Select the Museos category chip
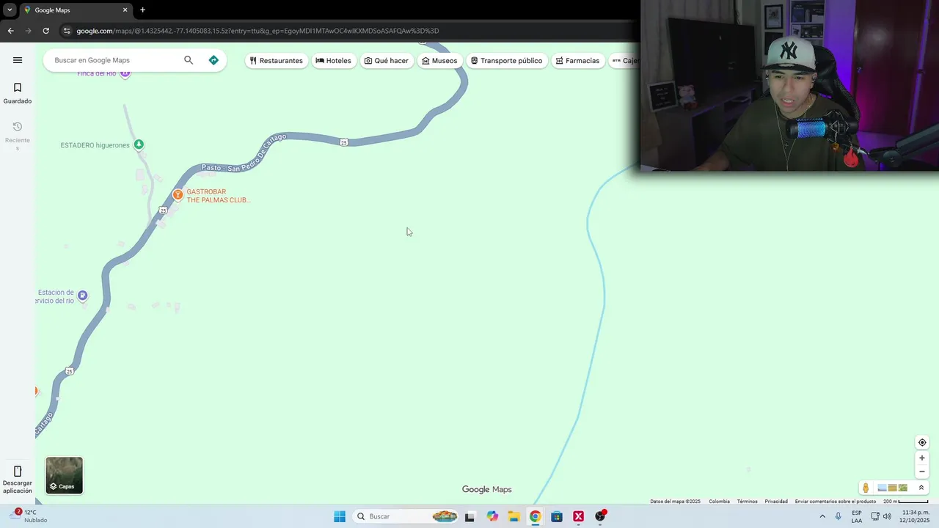The width and height of the screenshot is (939, 528). point(439,61)
